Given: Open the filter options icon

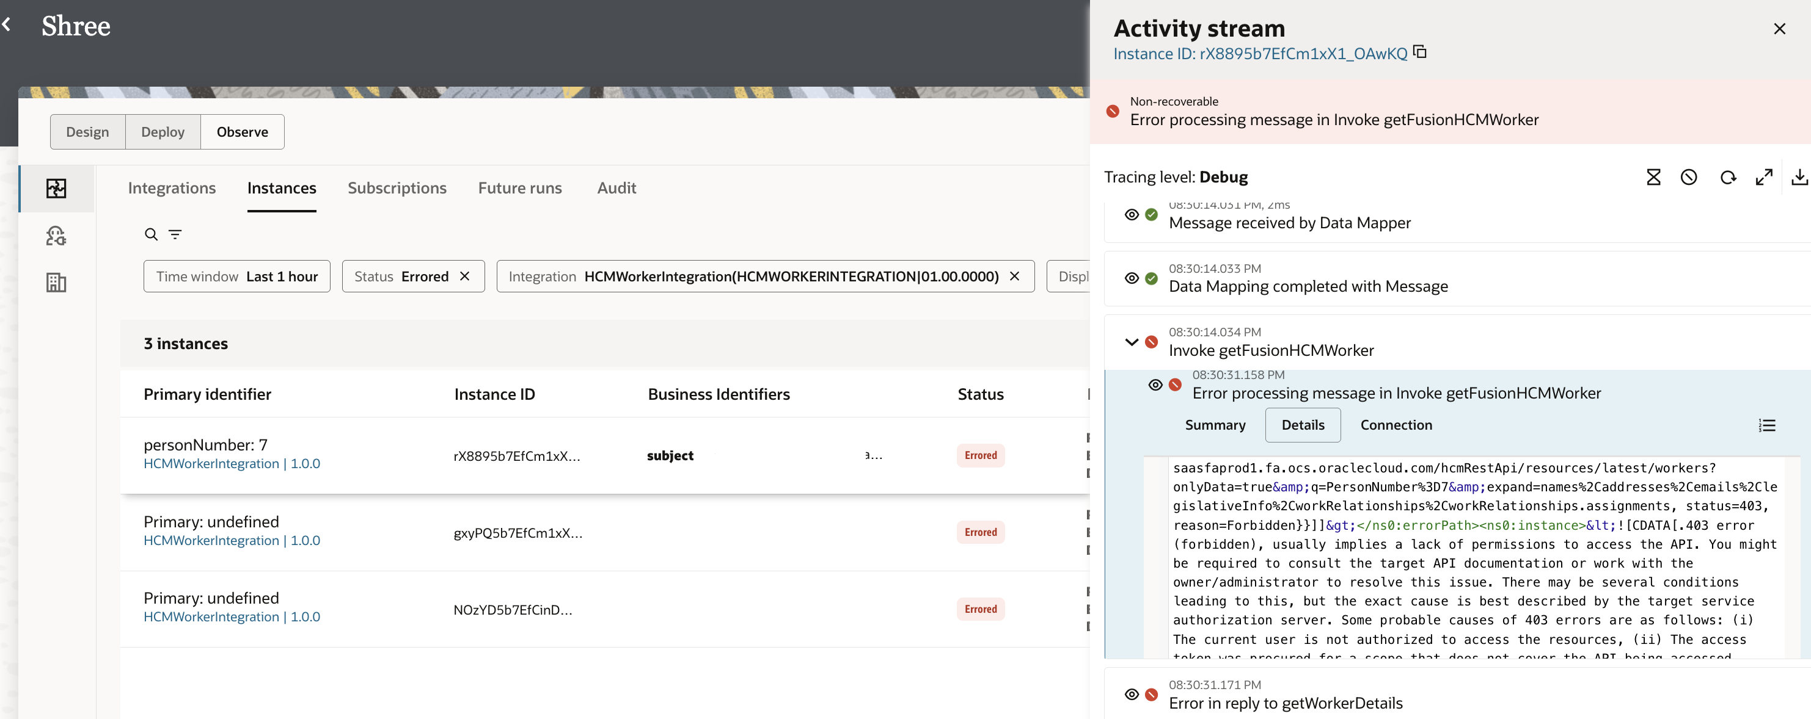Looking at the screenshot, I should 175,234.
